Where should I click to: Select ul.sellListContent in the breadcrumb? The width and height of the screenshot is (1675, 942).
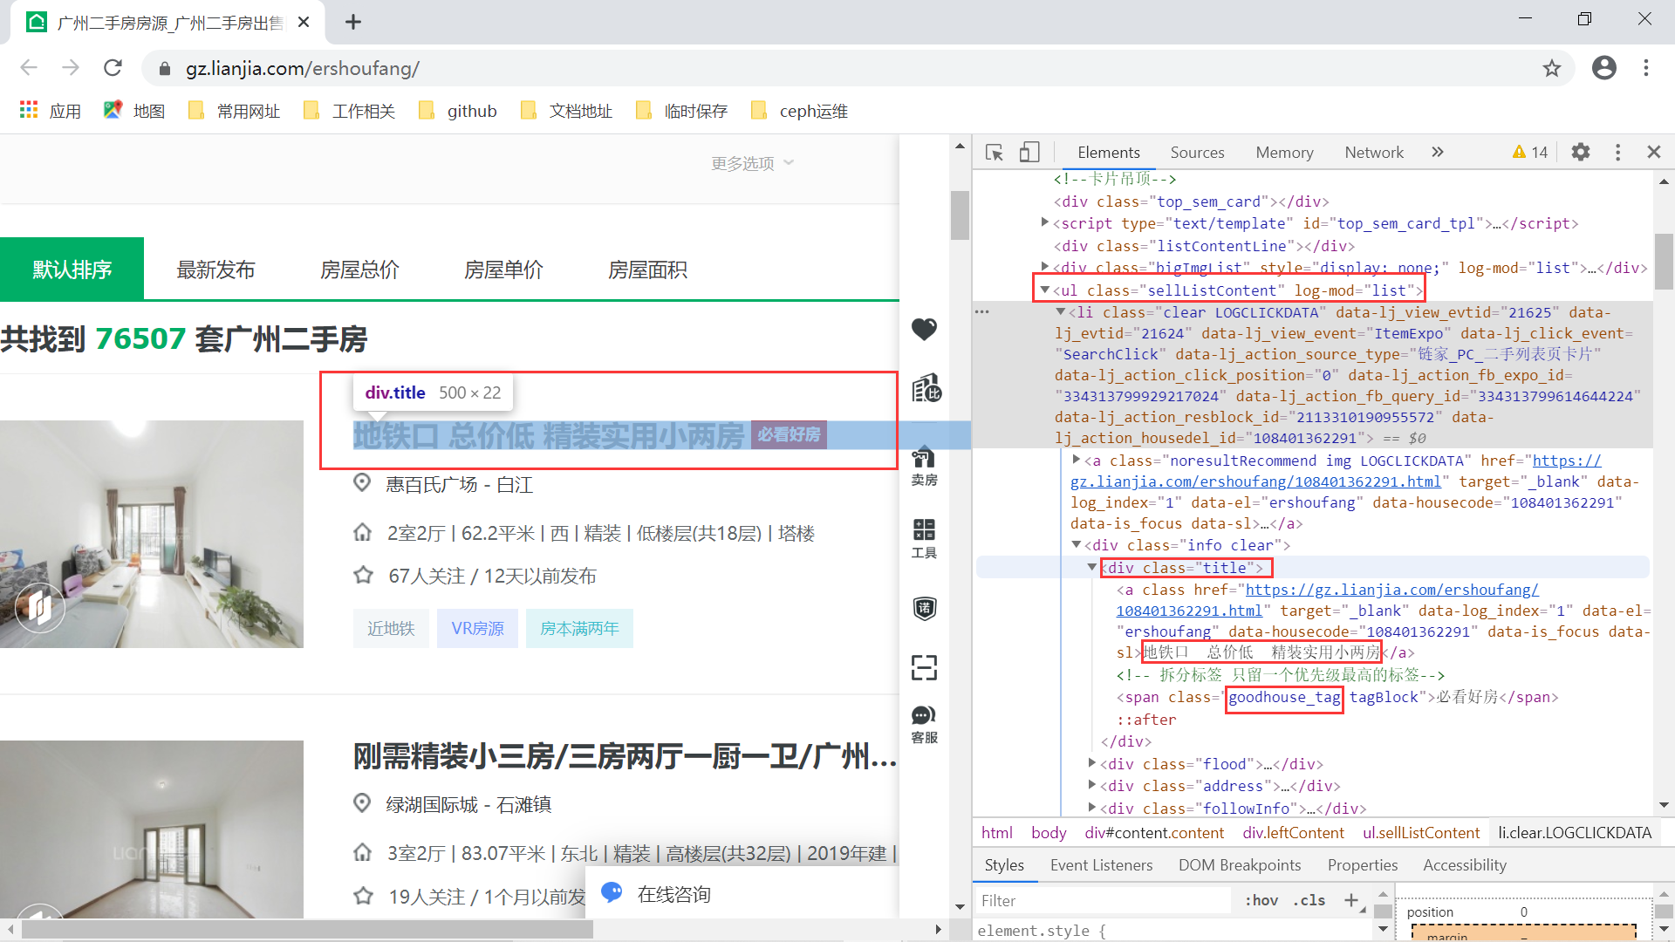pyautogui.click(x=1421, y=833)
